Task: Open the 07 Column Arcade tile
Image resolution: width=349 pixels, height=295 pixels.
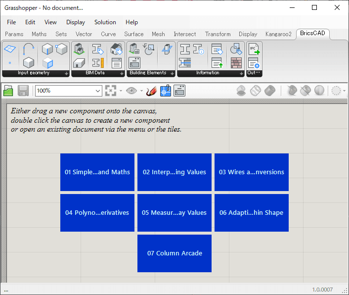Action: coord(174,253)
